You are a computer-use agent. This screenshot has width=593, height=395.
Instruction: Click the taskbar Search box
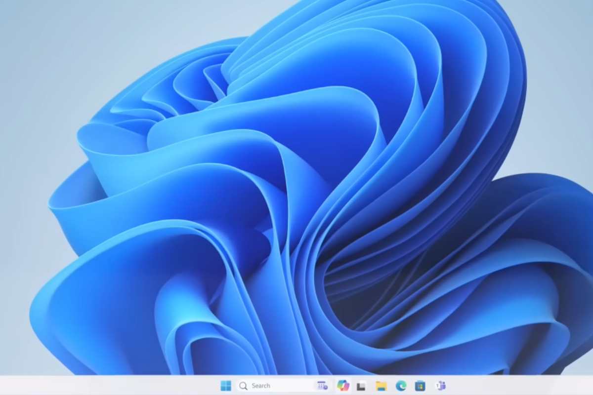pos(283,386)
